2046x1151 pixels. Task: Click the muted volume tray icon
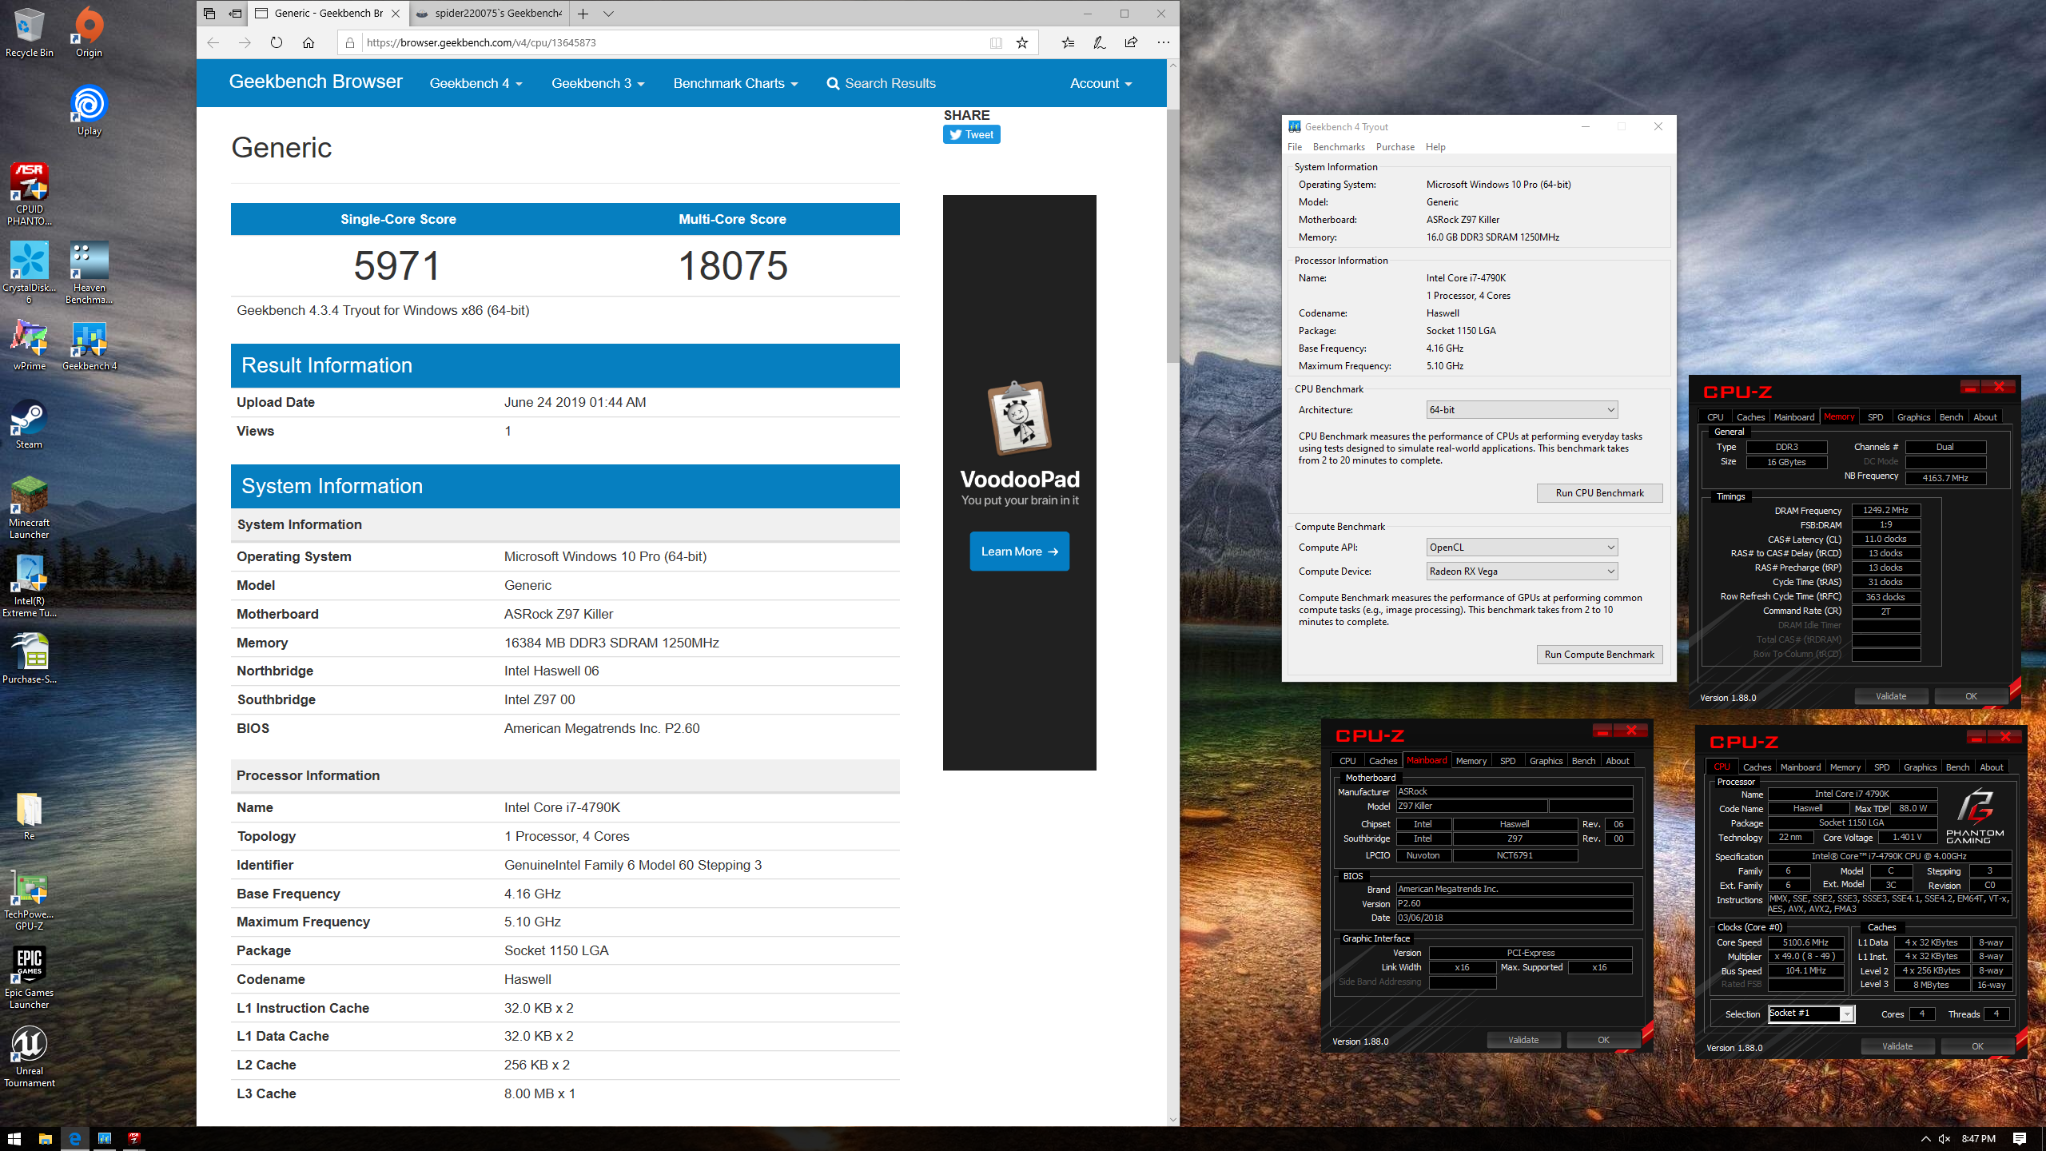(1944, 1138)
